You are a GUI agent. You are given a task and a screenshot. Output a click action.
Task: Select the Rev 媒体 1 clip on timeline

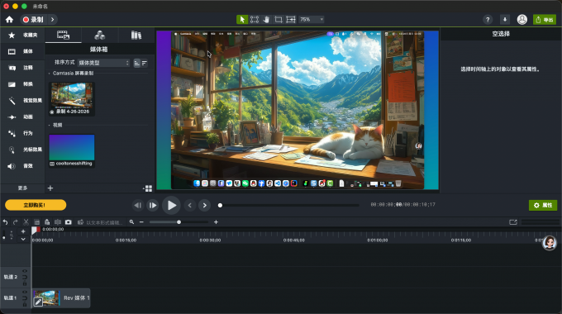[x=61, y=297]
